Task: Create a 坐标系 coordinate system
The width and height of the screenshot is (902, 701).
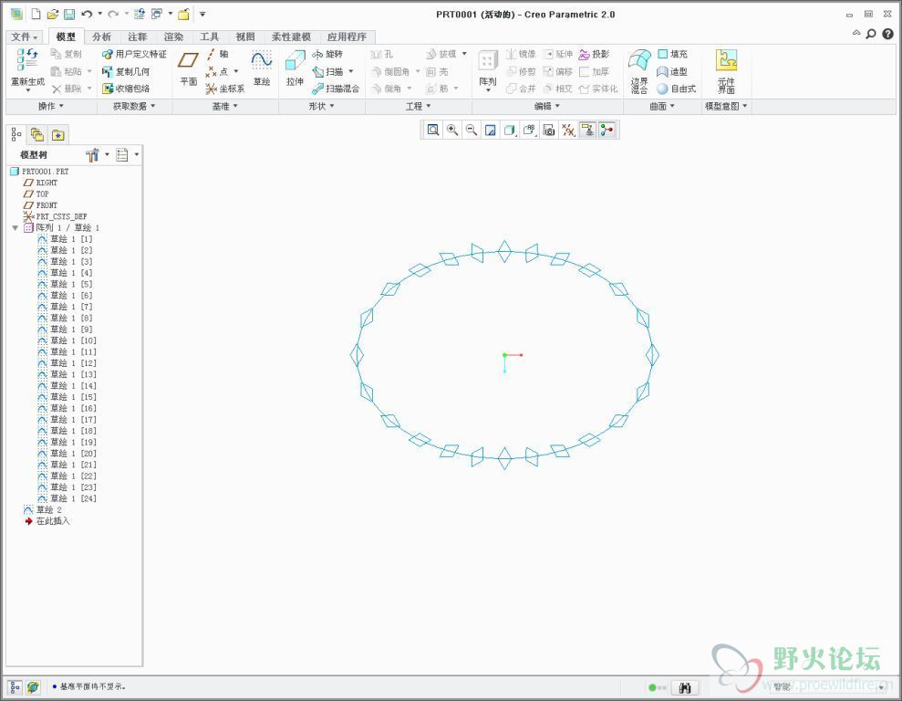Action: (225, 89)
